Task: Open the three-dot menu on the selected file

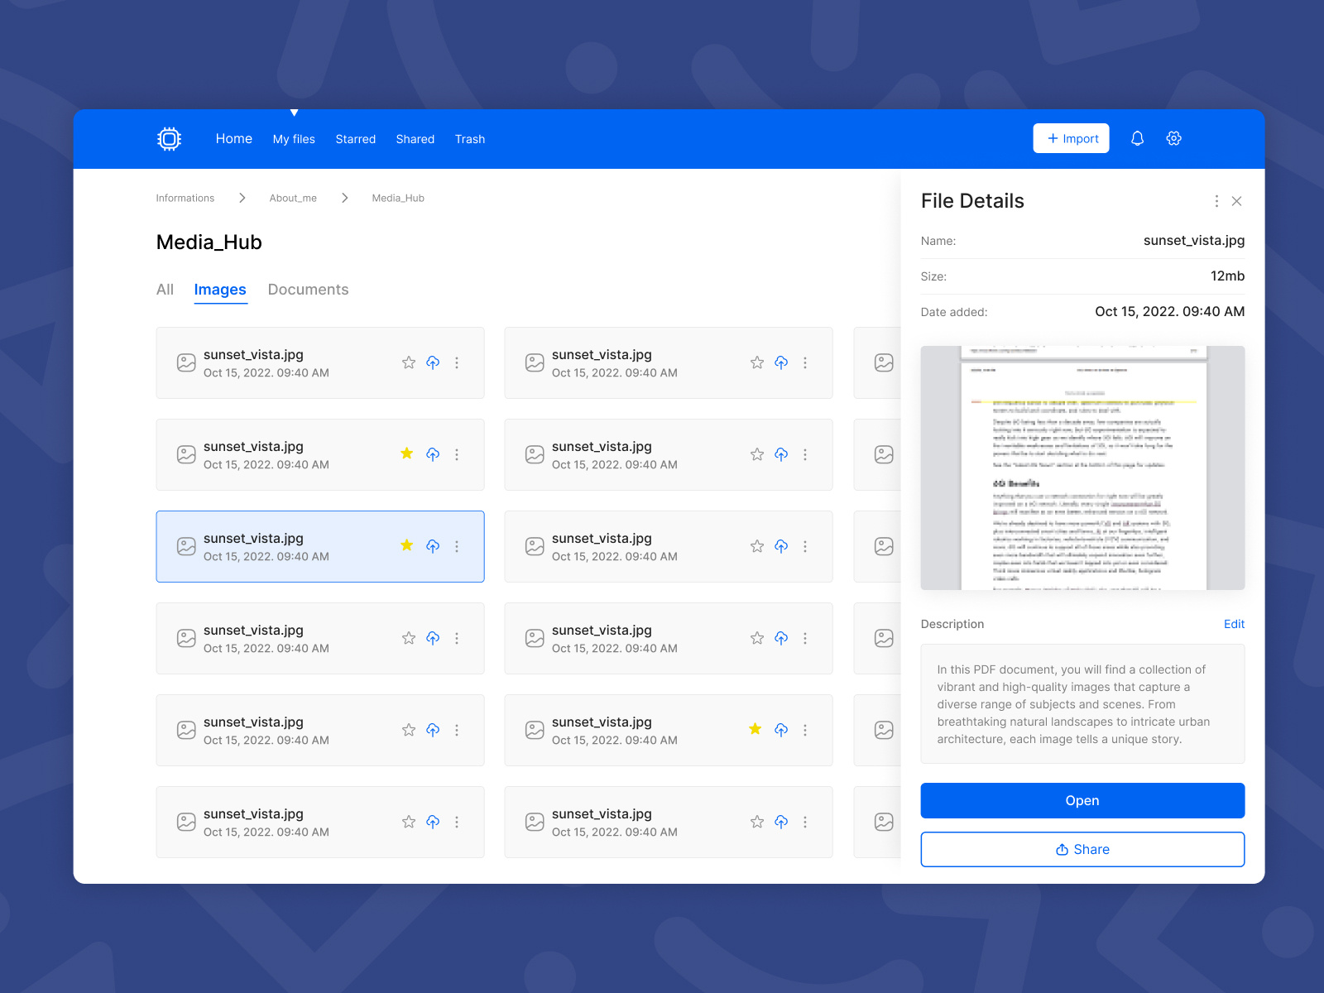Action: 457,546
